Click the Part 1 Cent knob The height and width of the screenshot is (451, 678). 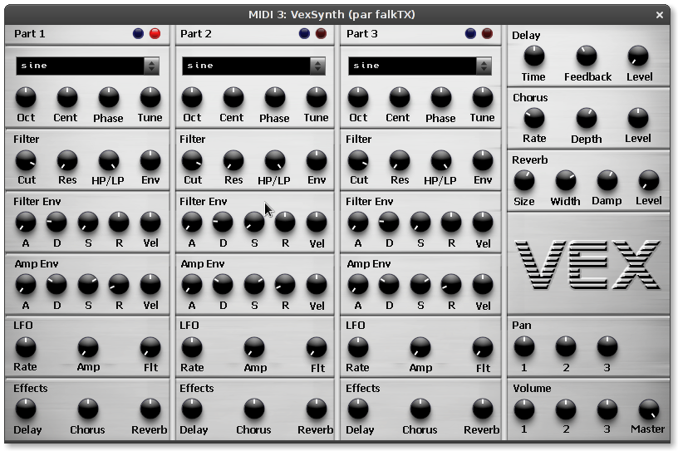coord(67,97)
